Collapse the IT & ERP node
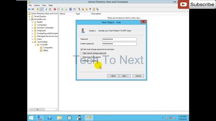 35,45
